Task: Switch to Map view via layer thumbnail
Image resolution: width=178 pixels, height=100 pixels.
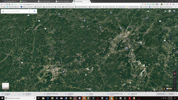Action: (x=5, y=86)
